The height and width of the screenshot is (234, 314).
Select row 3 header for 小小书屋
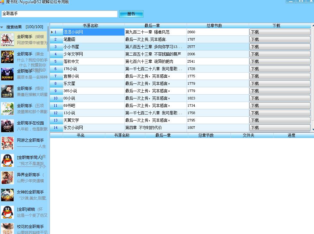click(56, 47)
